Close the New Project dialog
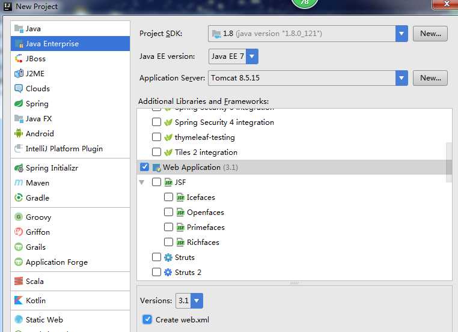 (445, 4)
